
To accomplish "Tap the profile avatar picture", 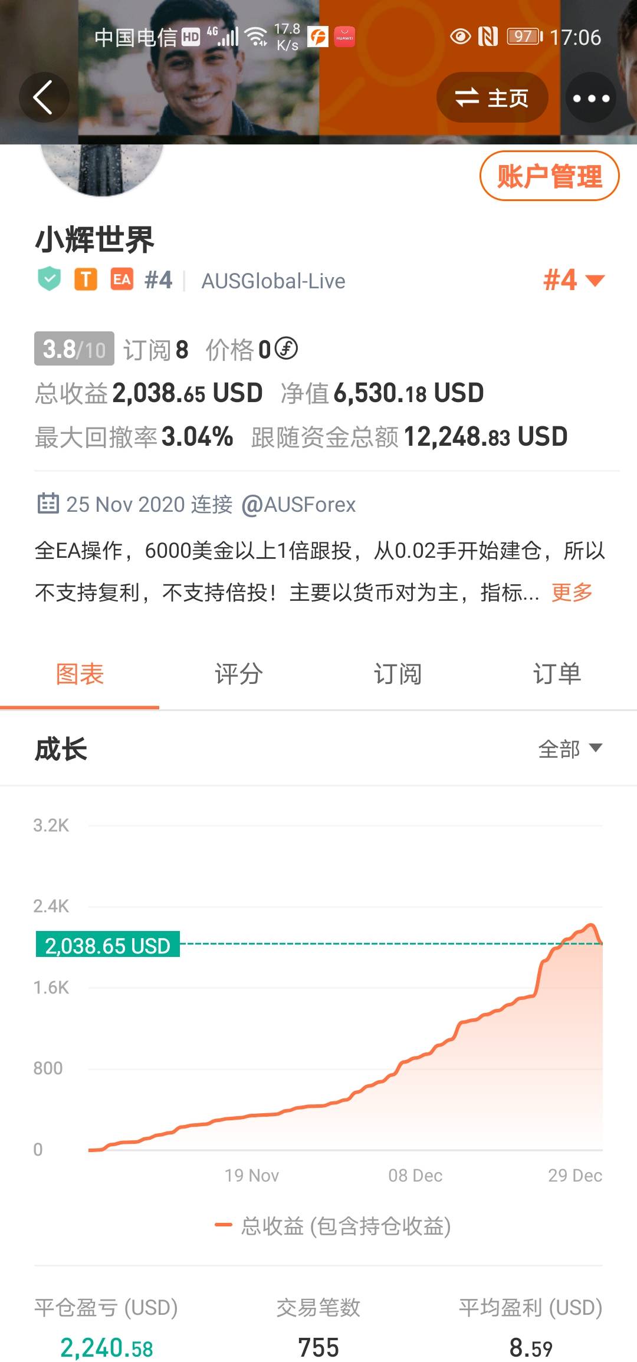I will 101,168.
